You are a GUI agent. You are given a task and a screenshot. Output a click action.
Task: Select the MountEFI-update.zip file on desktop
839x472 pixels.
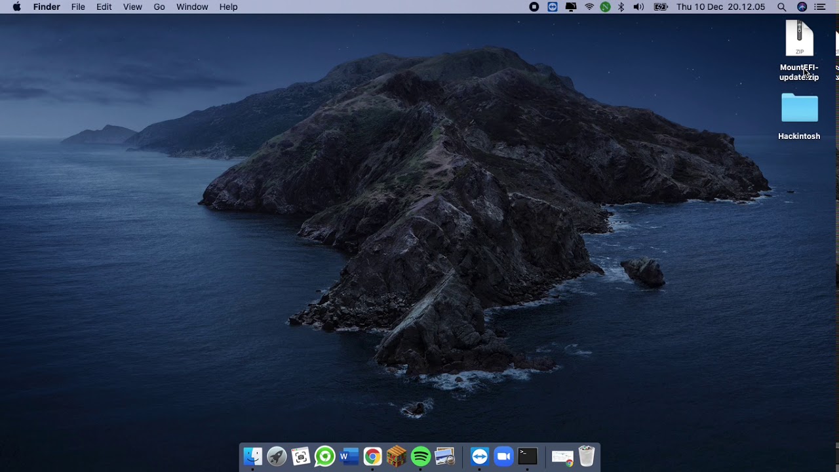tap(799, 50)
